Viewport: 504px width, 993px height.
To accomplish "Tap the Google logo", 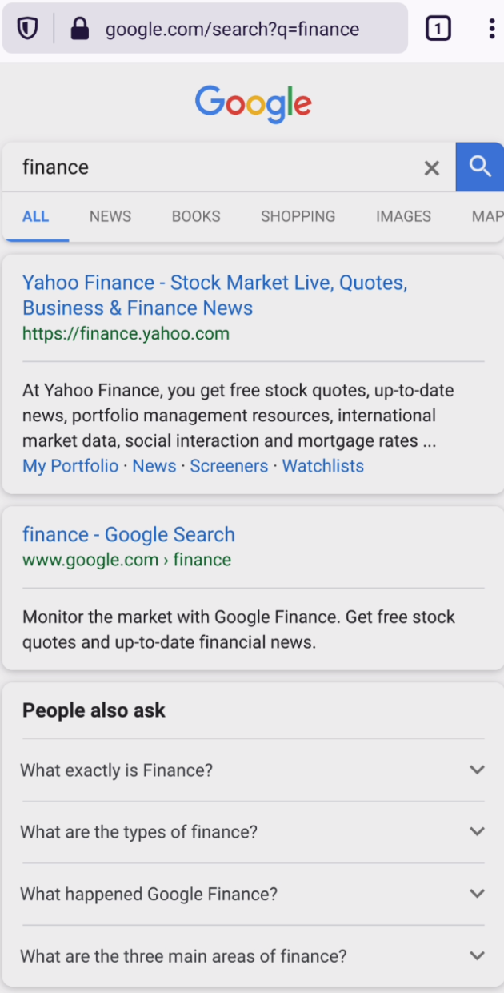I will tap(253, 103).
